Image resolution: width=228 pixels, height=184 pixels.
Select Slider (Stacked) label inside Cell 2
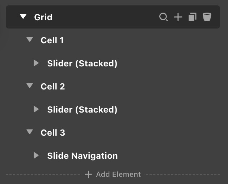pyautogui.click(x=82, y=109)
